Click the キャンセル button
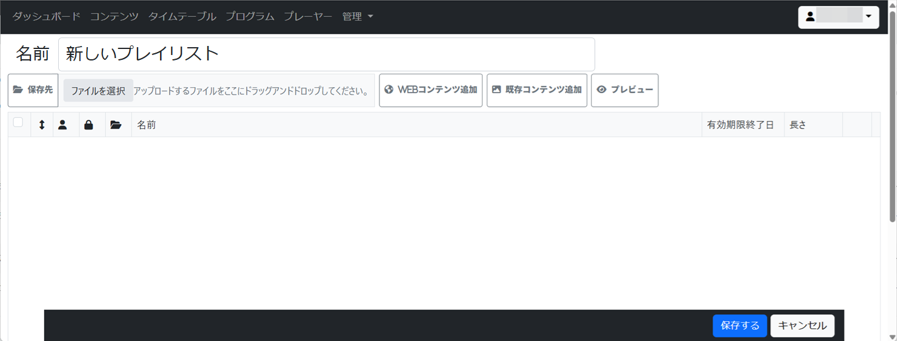 pos(802,325)
